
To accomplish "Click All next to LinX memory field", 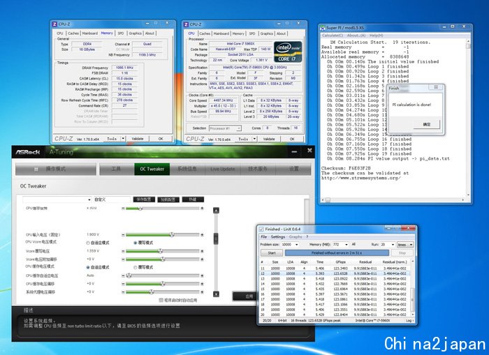I will point(353,244).
